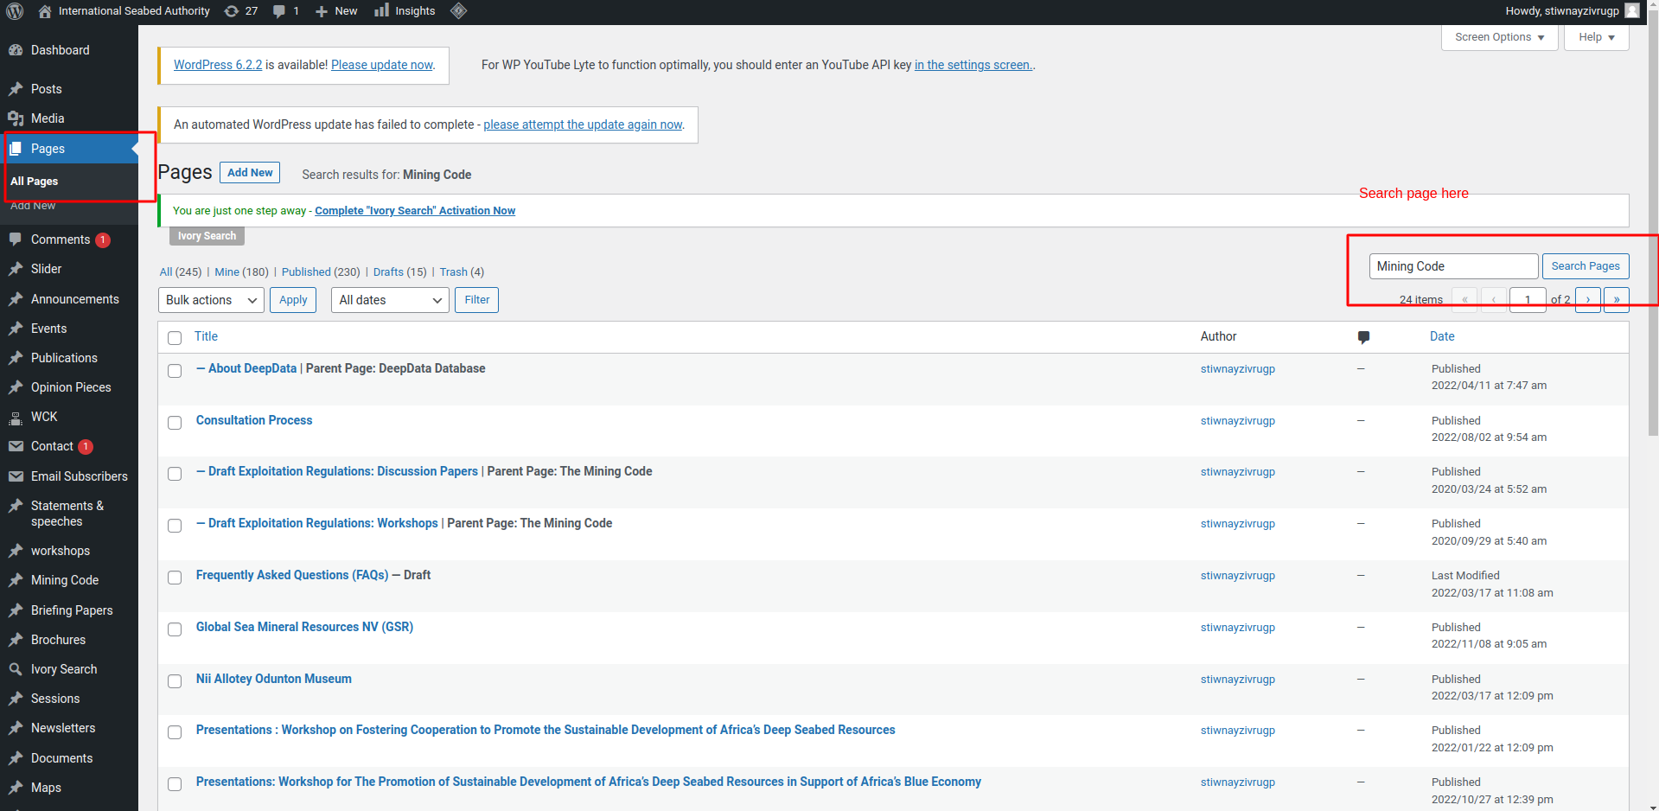
Task: Click the home icon beside International Seabed Authority
Action: point(45,11)
